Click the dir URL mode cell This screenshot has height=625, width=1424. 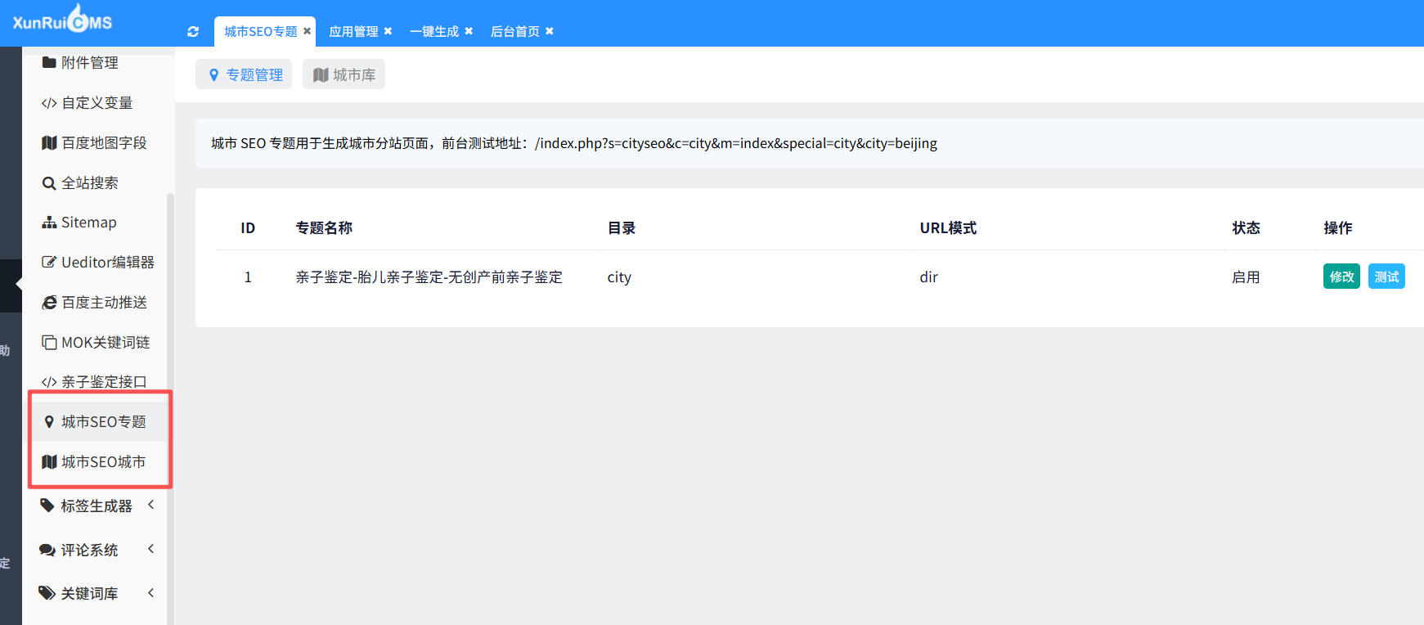[x=928, y=277]
